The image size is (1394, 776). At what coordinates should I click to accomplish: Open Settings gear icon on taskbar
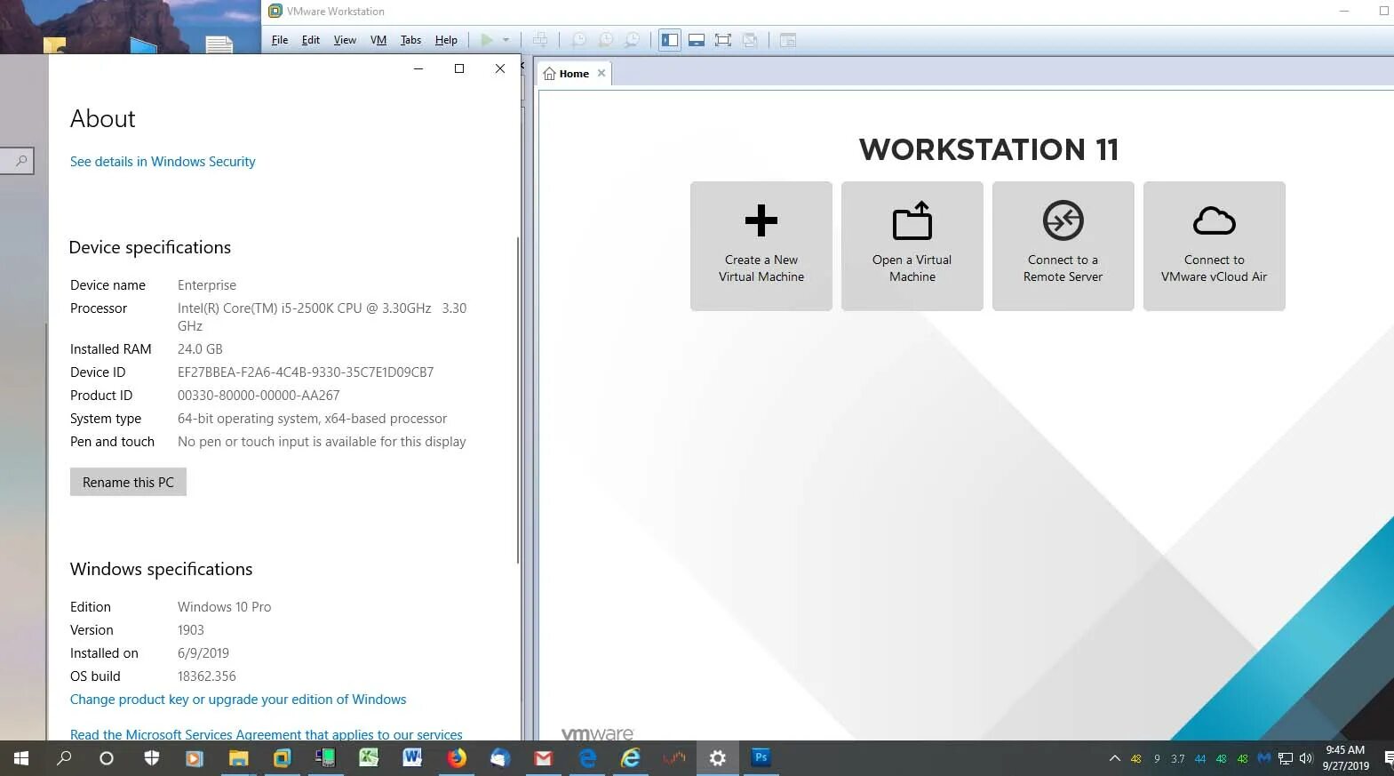point(718,758)
